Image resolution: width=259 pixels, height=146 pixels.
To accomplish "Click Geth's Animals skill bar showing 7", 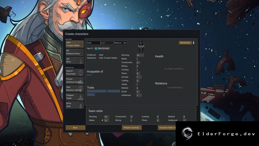I will coord(139,77).
